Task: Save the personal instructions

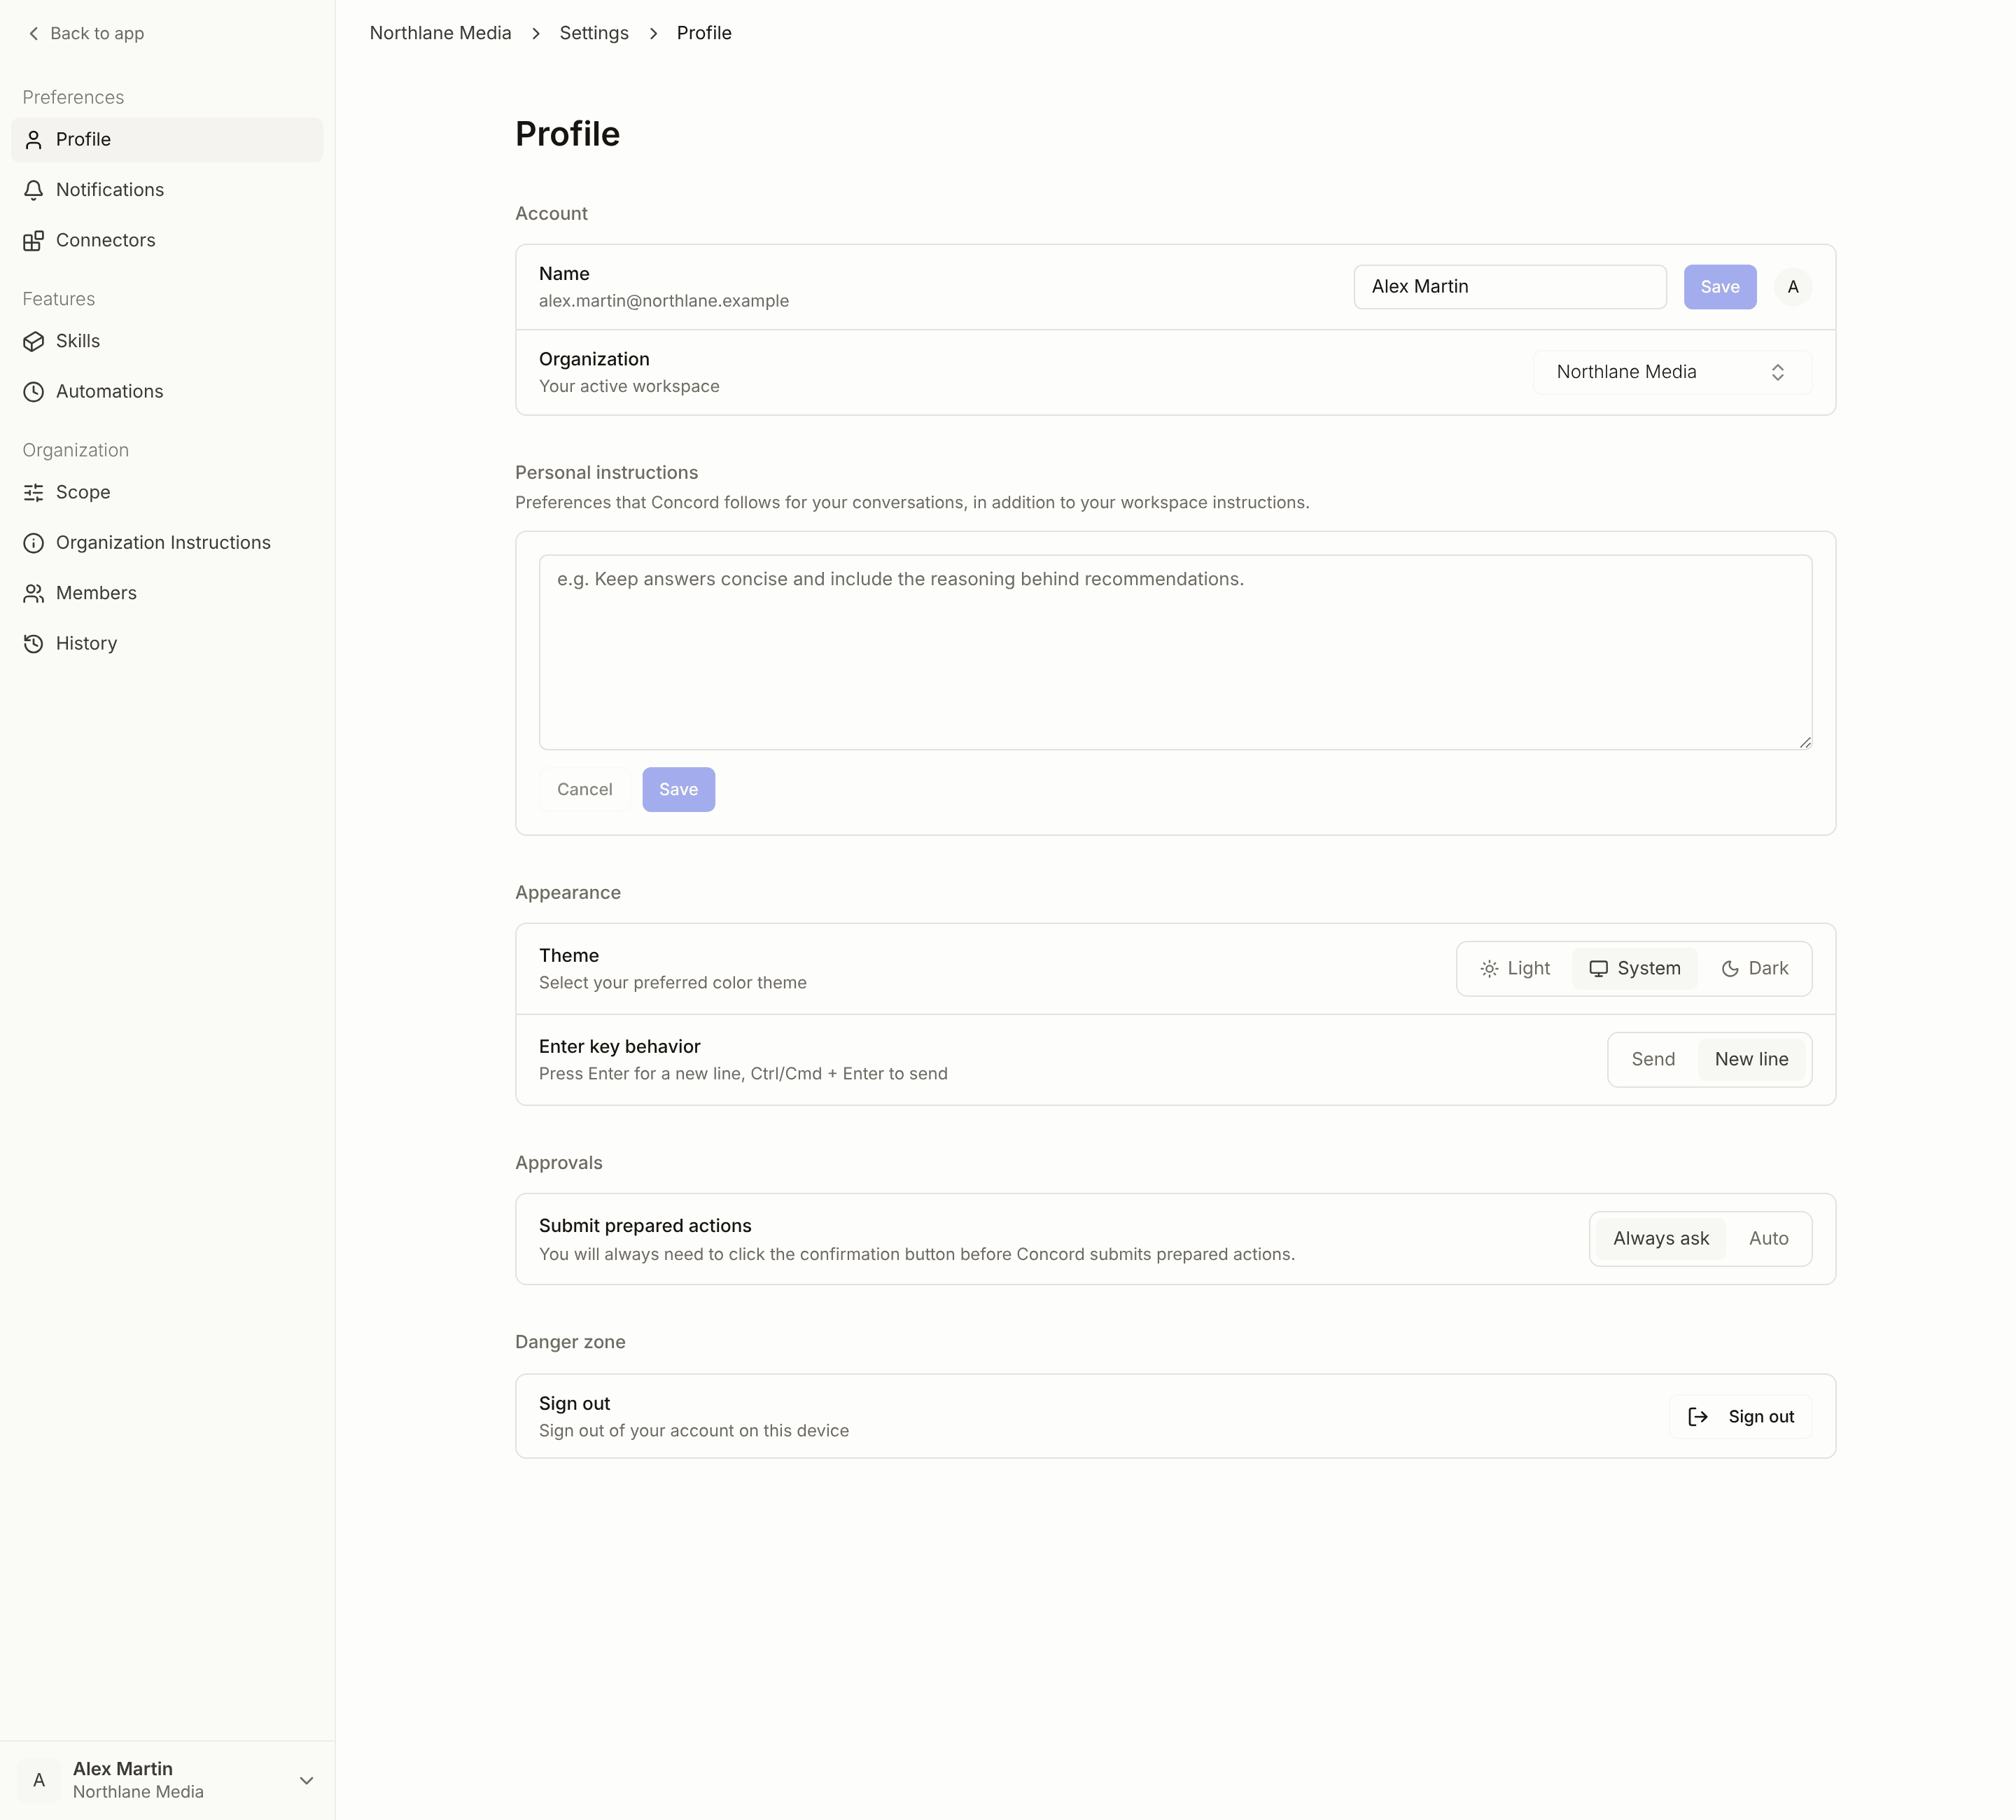Action: [679, 790]
